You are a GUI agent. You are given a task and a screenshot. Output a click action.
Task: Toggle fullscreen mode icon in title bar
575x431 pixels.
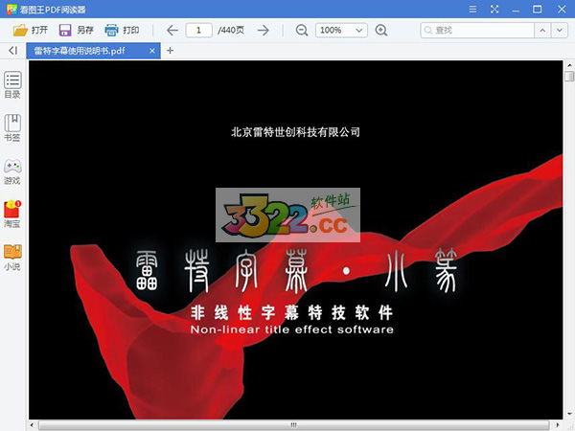pyautogui.click(x=494, y=10)
